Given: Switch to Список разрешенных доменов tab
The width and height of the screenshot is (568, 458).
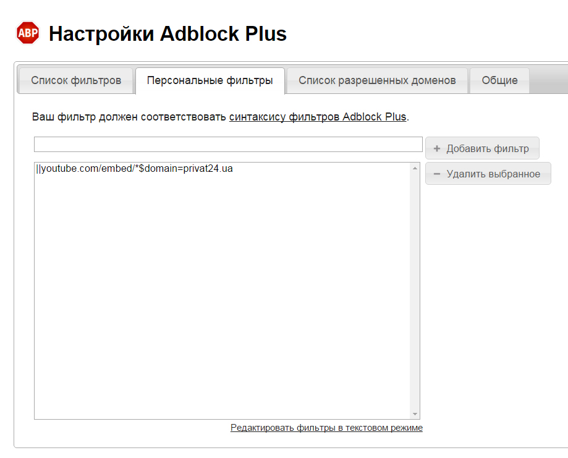Looking at the screenshot, I should pos(377,80).
